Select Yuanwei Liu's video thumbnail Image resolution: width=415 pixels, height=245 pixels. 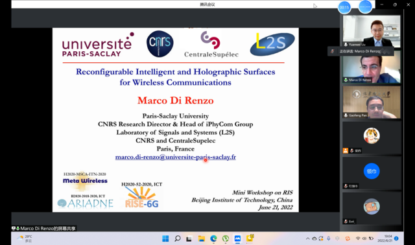coord(372,31)
